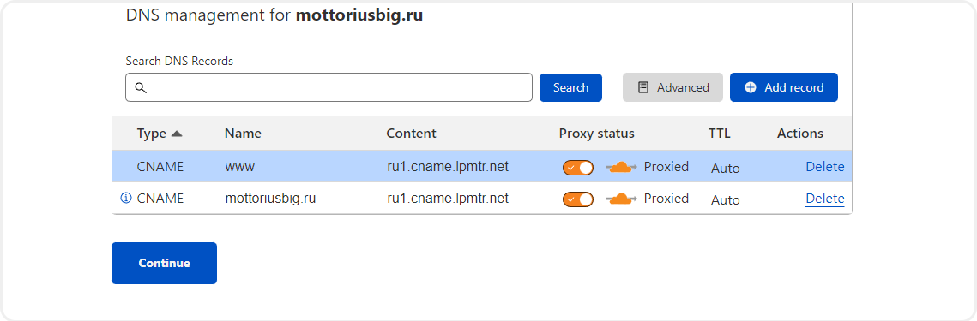Toggle proxy status for www record
The image size is (977, 321).
click(x=578, y=167)
